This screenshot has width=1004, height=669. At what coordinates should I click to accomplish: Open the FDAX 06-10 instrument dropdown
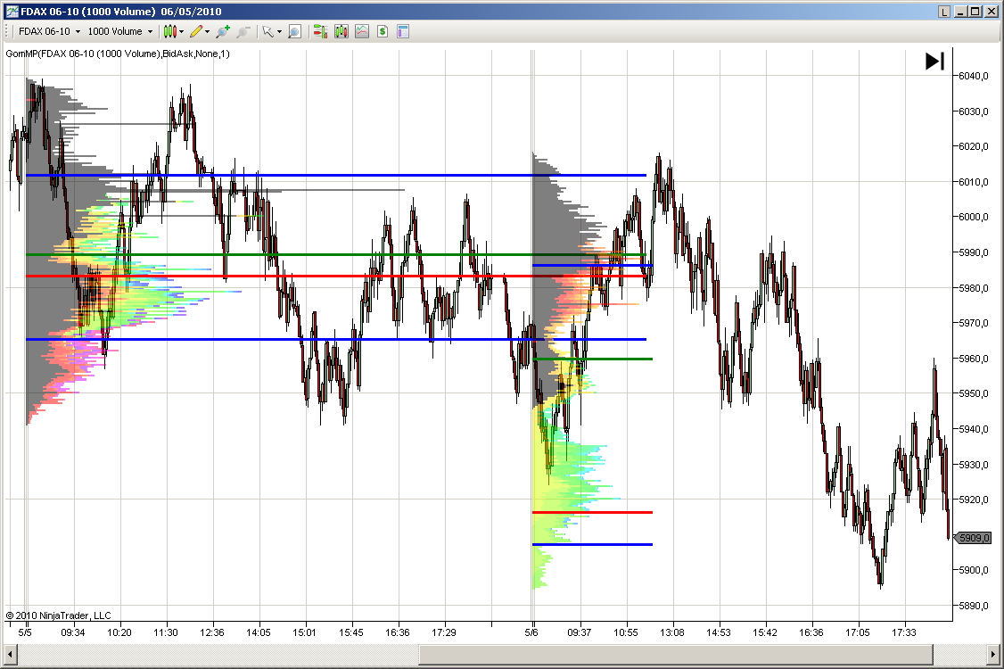coord(50,31)
